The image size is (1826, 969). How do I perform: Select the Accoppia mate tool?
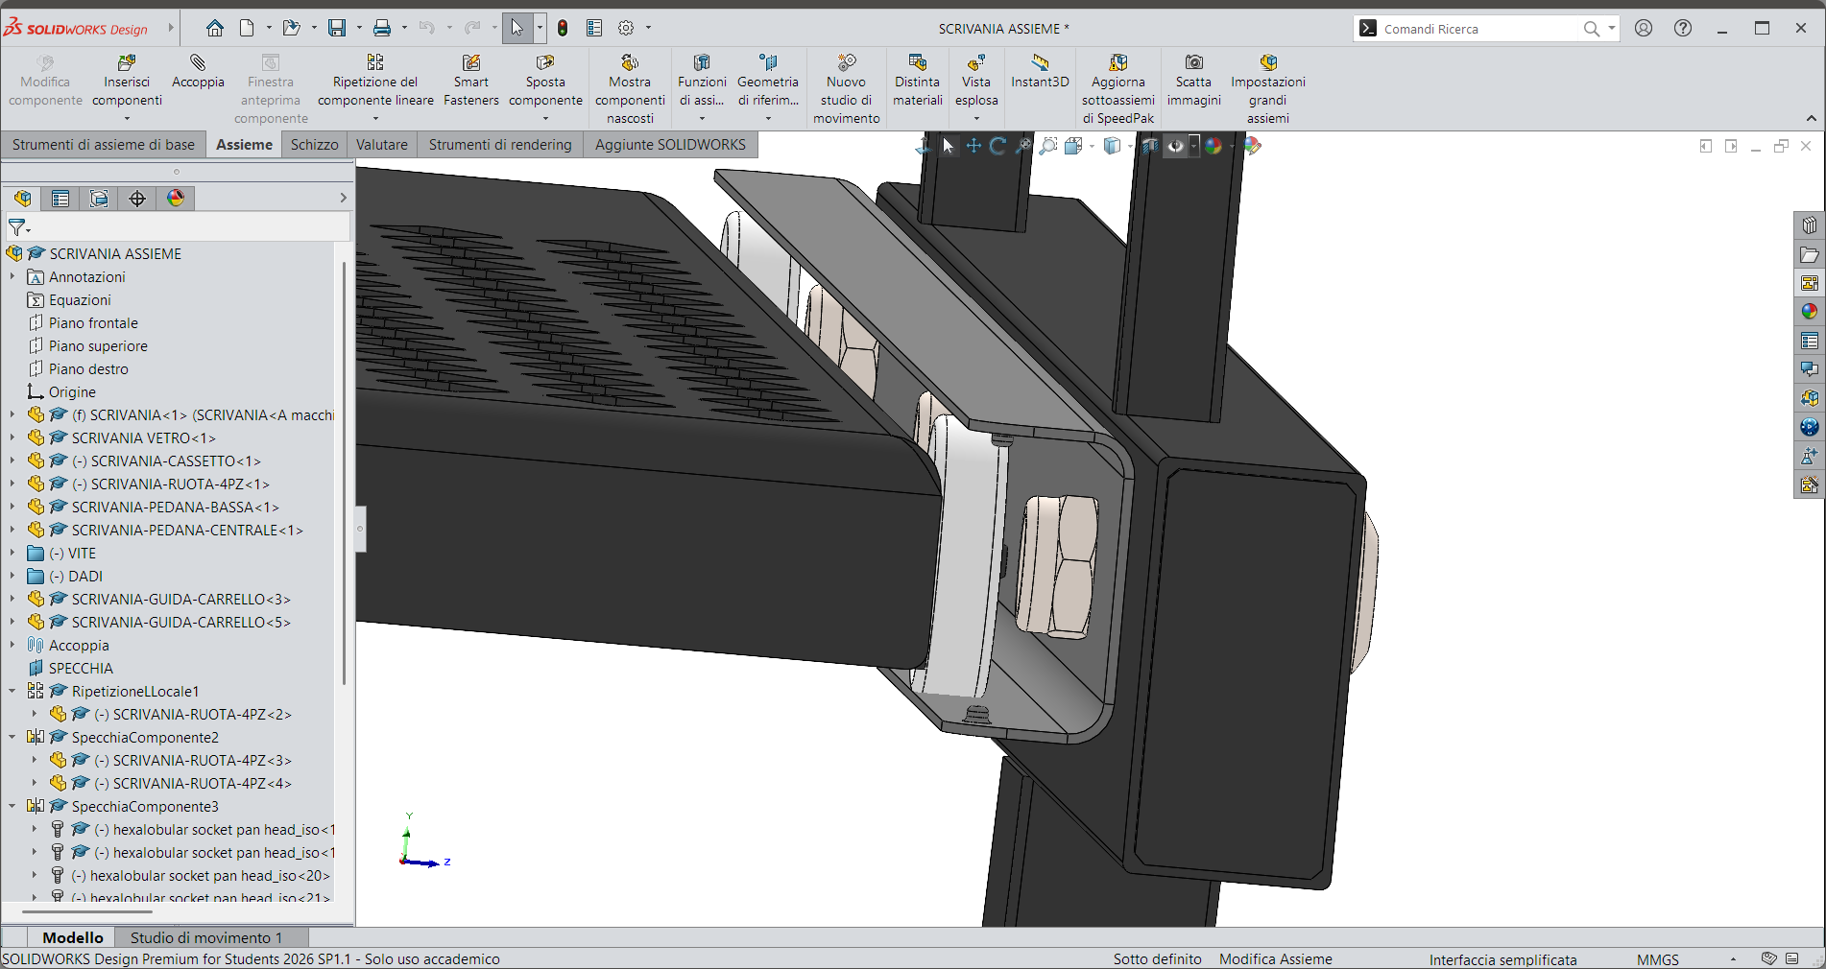pos(198,72)
